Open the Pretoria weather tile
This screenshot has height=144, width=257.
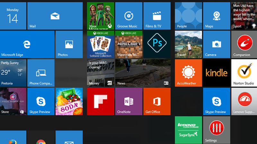(x=13, y=73)
